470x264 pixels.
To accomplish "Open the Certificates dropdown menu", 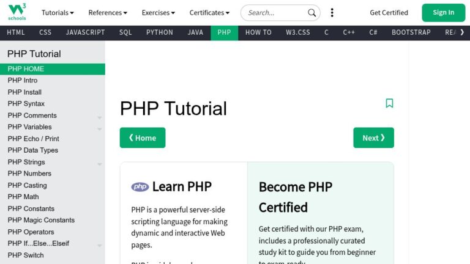I will pyautogui.click(x=209, y=13).
